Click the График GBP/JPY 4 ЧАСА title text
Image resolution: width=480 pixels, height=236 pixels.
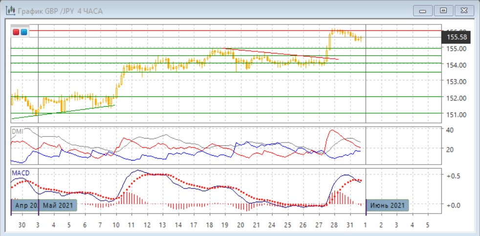coord(61,11)
